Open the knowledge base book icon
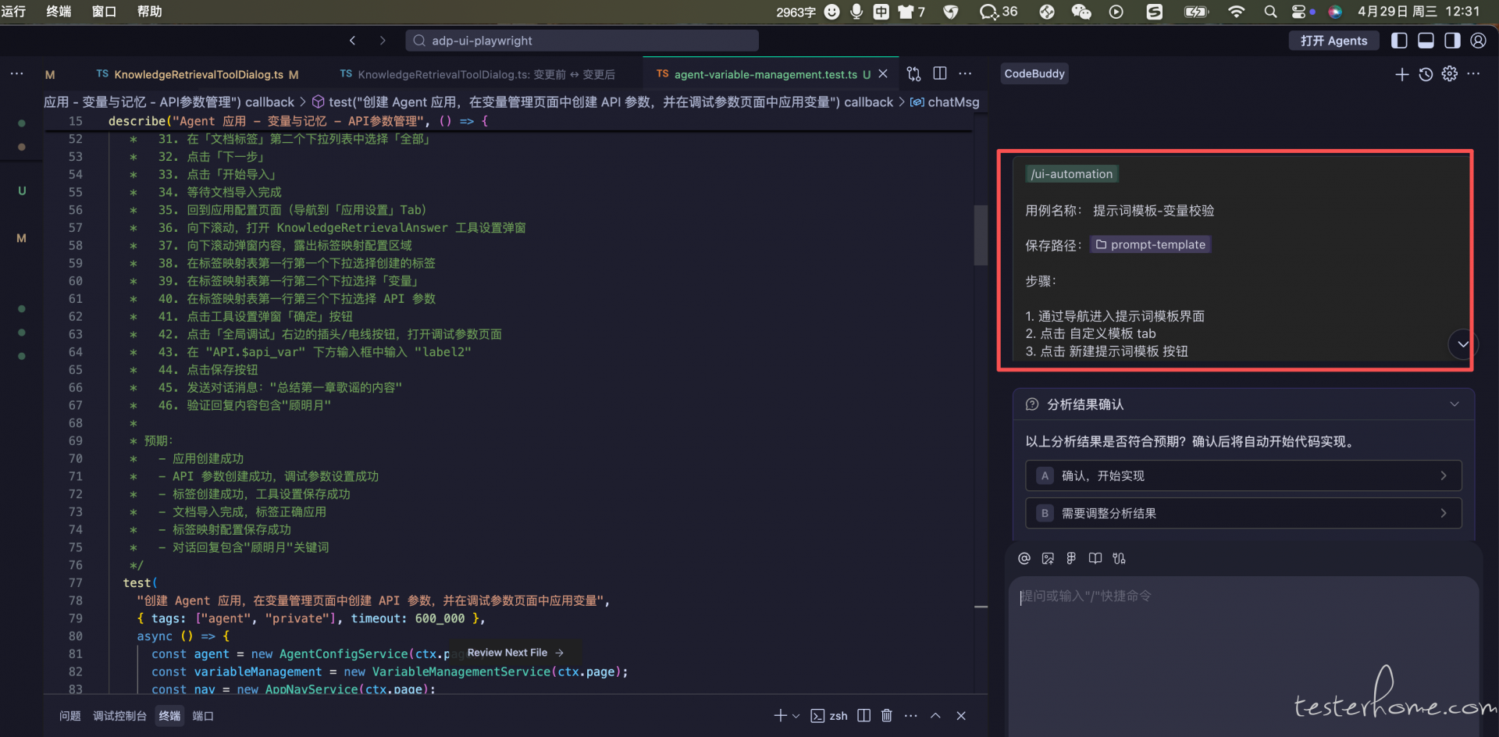Image resolution: width=1499 pixels, height=737 pixels. point(1095,558)
